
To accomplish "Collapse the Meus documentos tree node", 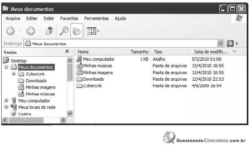I will click(6, 67).
